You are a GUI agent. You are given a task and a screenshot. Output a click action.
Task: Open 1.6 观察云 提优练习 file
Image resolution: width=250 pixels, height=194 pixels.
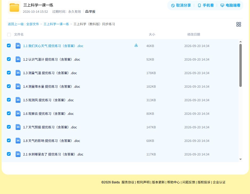(x=48, y=113)
